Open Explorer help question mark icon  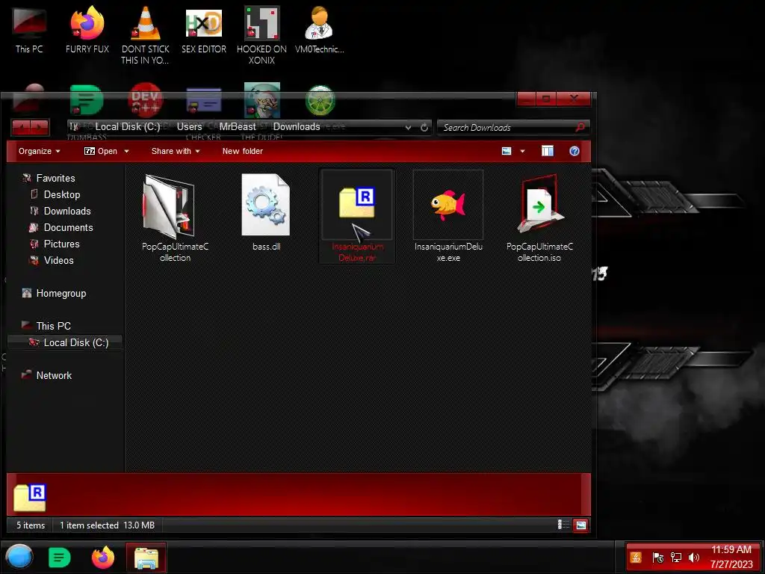[574, 151]
